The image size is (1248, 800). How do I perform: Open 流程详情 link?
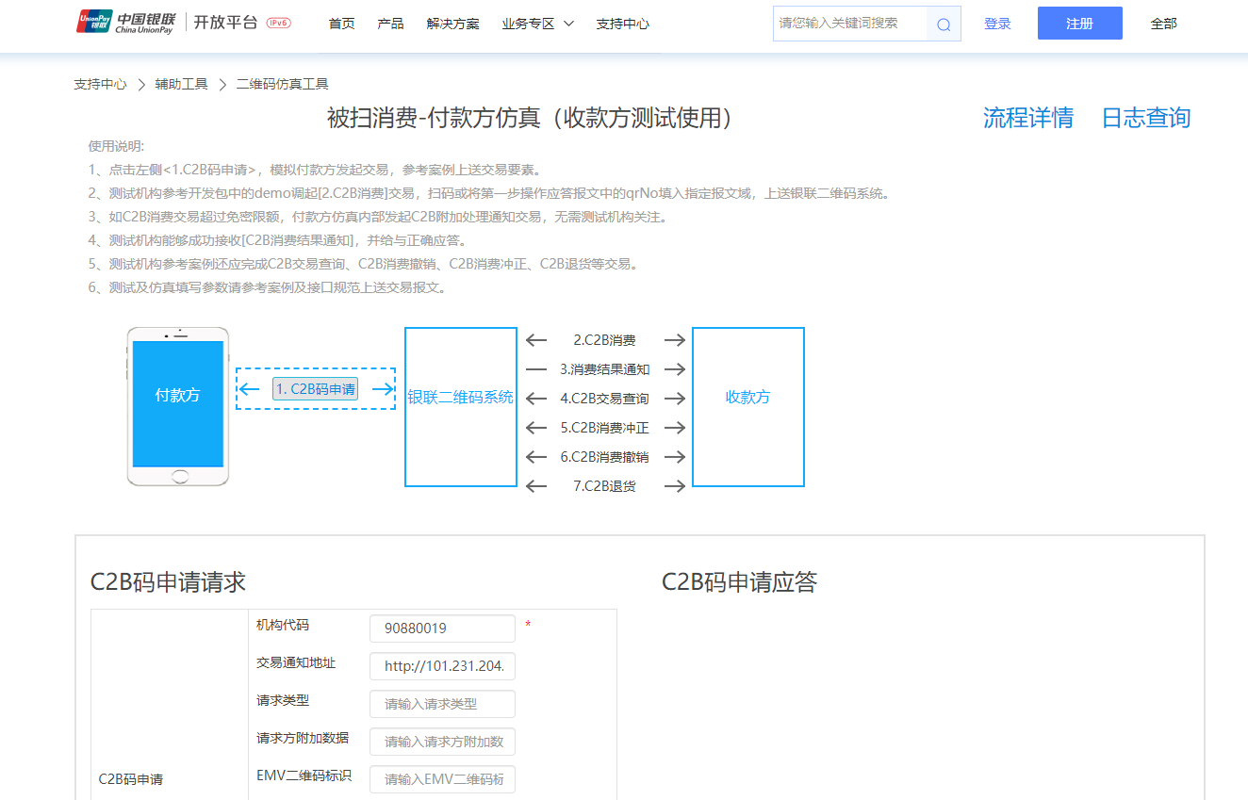1027,118
